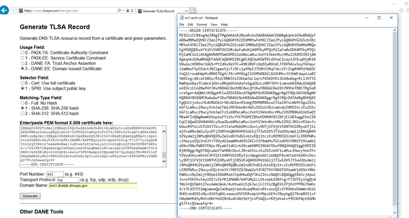Choose SHA-512 matching type option
Screen dimensions: 409x218
23,113
